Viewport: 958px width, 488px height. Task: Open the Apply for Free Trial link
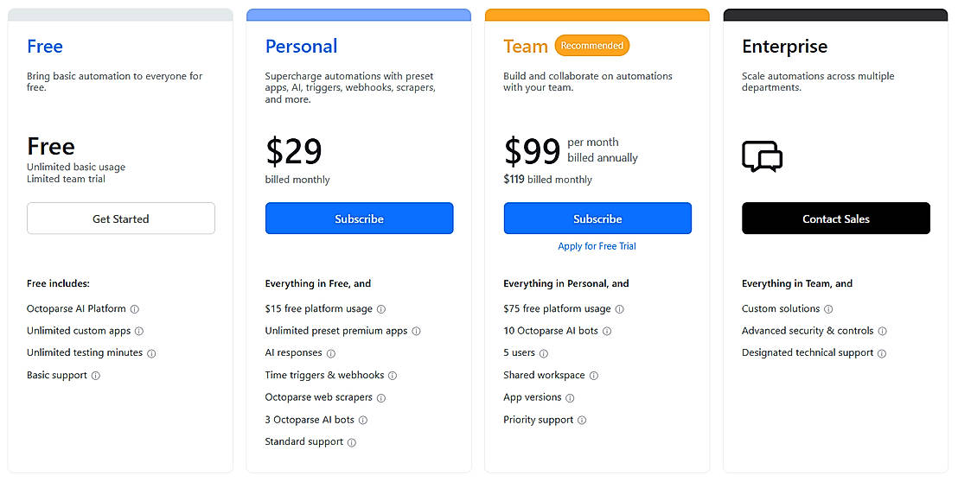tap(597, 246)
